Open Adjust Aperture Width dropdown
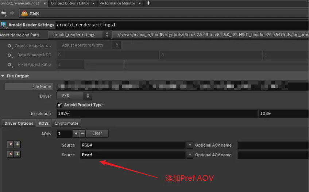This screenshot has width=309, height=192. [x=89, y=45]
